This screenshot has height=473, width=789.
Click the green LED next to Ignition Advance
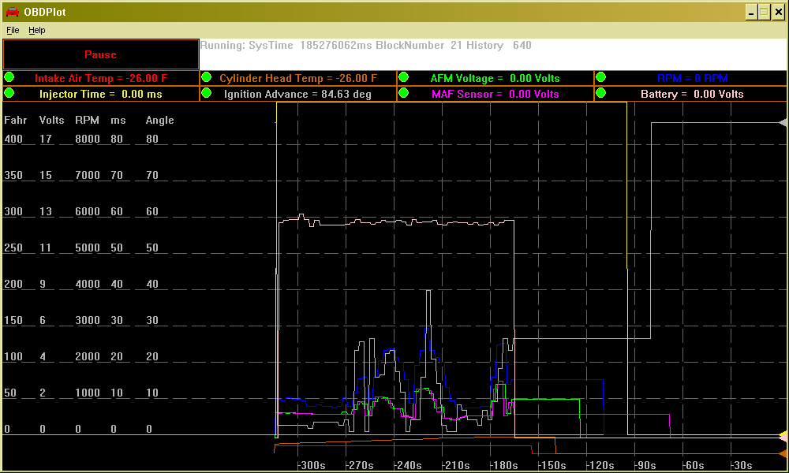click(207, 93)
